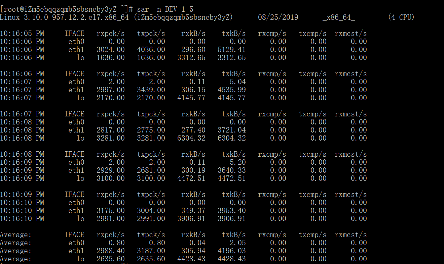The image size is (444, 264).
Task: Click the Average eth1 txkB/s value 4196.03
Action: pos(232,251)
